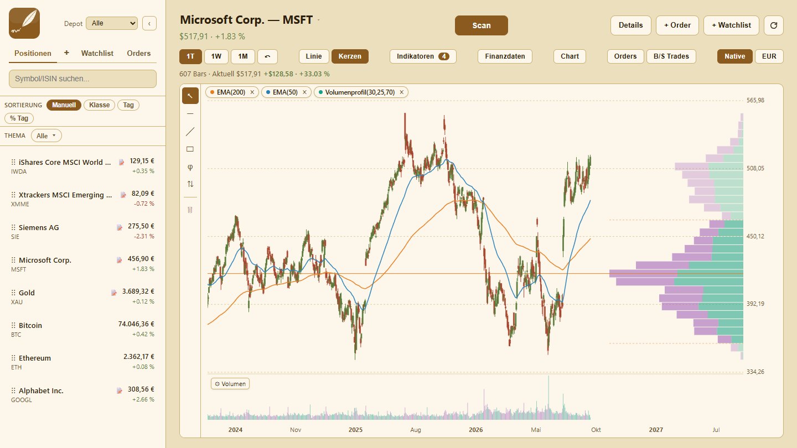
Task: Switch to the Watchlist tab
Action: coord(97,53)
